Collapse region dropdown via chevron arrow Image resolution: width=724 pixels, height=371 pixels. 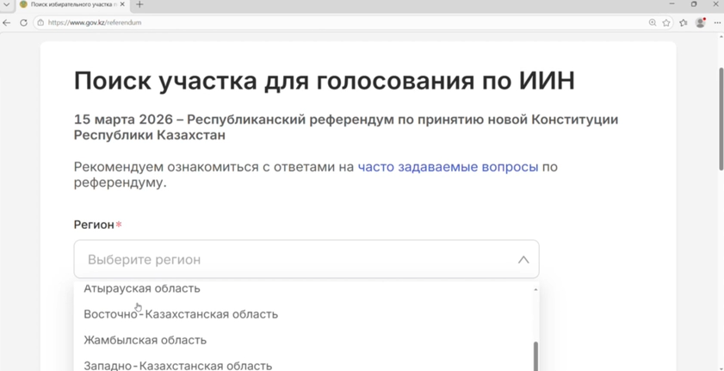click(523, 259)
